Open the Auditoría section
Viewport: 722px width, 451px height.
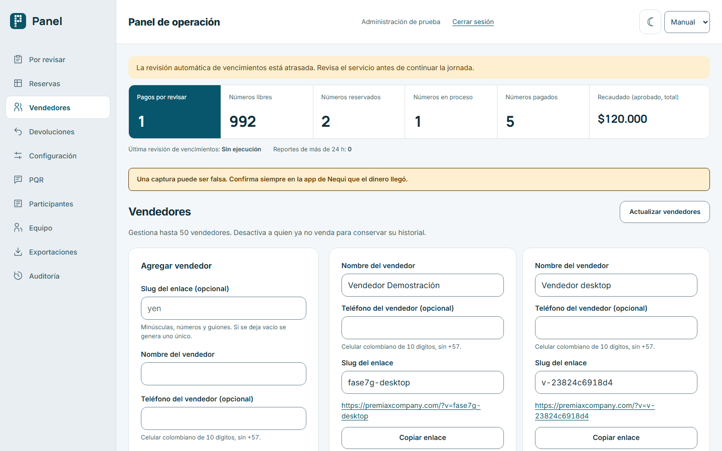click(x=58, y=276)
